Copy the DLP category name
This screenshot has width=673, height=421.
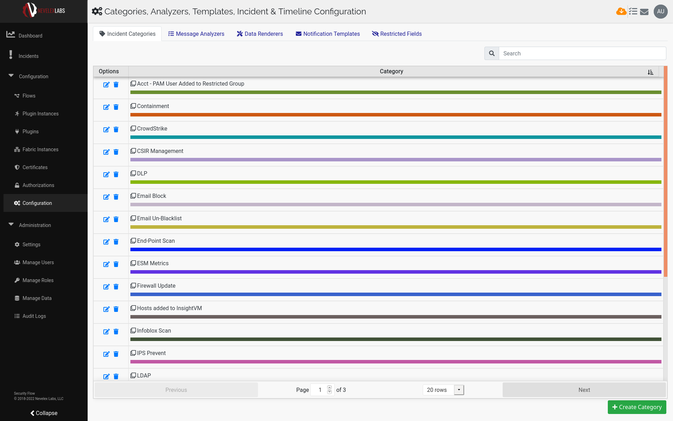(x=133, y=173)
